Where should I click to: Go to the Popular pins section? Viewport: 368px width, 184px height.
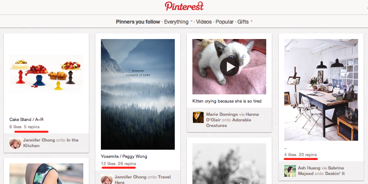(225, 22)
